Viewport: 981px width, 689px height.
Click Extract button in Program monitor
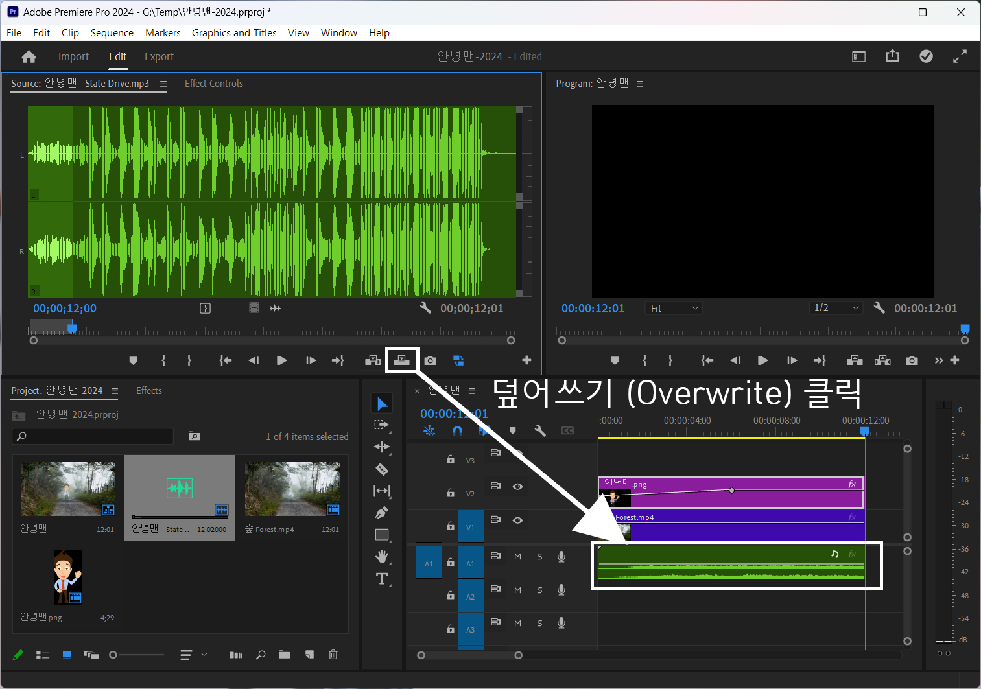click(882, 360)
